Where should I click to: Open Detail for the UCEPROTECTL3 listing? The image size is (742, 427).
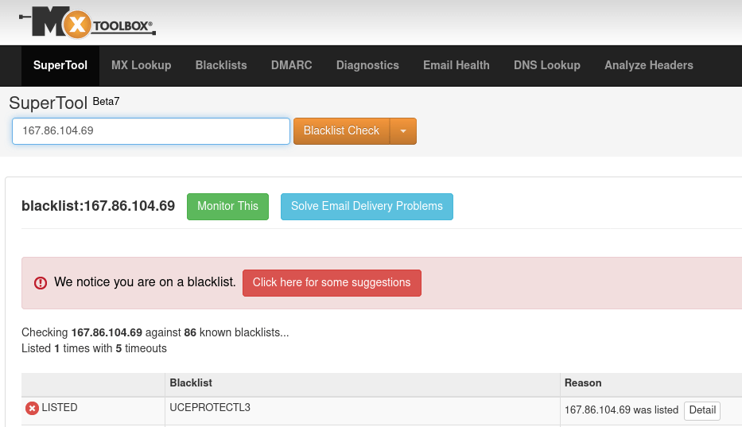702,410
